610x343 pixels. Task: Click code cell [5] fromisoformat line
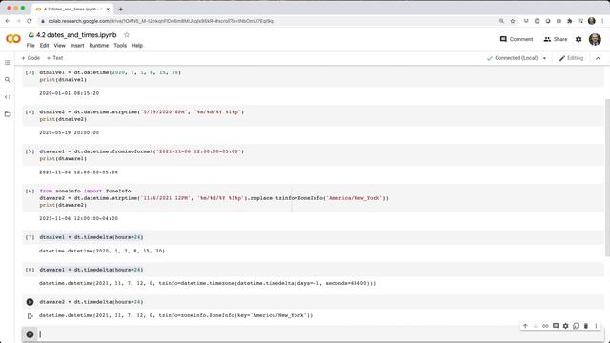[142, 151]
